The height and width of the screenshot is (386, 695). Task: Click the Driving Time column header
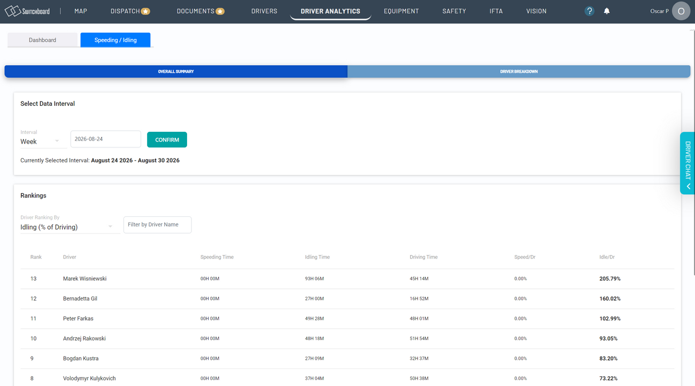coord(423,257)
